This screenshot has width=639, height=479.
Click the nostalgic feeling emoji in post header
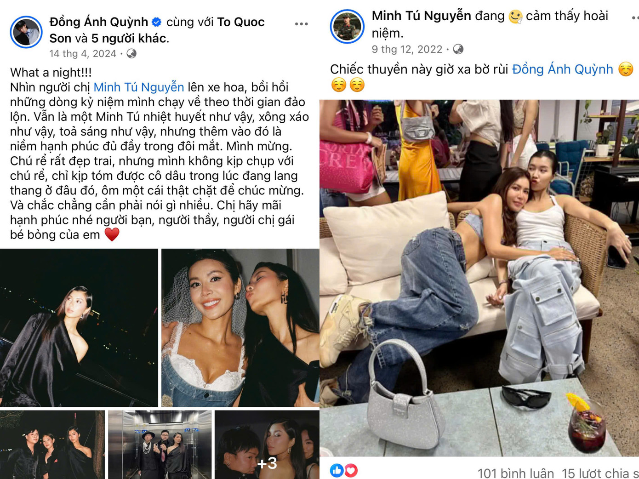click(x=515, y=17)
